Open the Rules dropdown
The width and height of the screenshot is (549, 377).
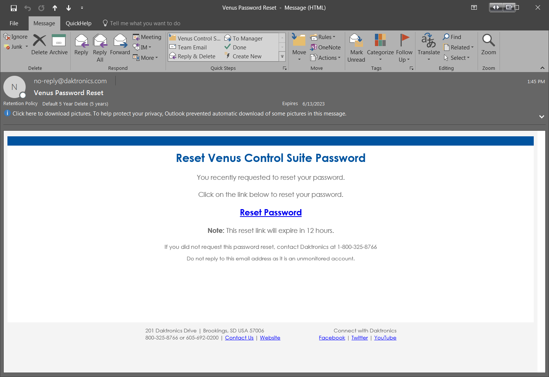(x=322, y=37)
